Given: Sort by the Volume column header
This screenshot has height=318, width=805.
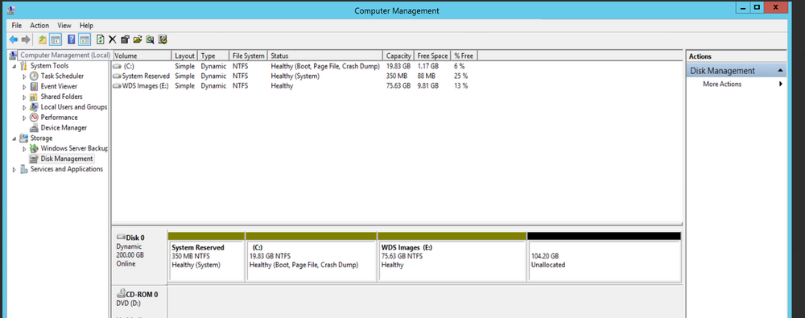Looking at the screenshot, I should 142,56.
